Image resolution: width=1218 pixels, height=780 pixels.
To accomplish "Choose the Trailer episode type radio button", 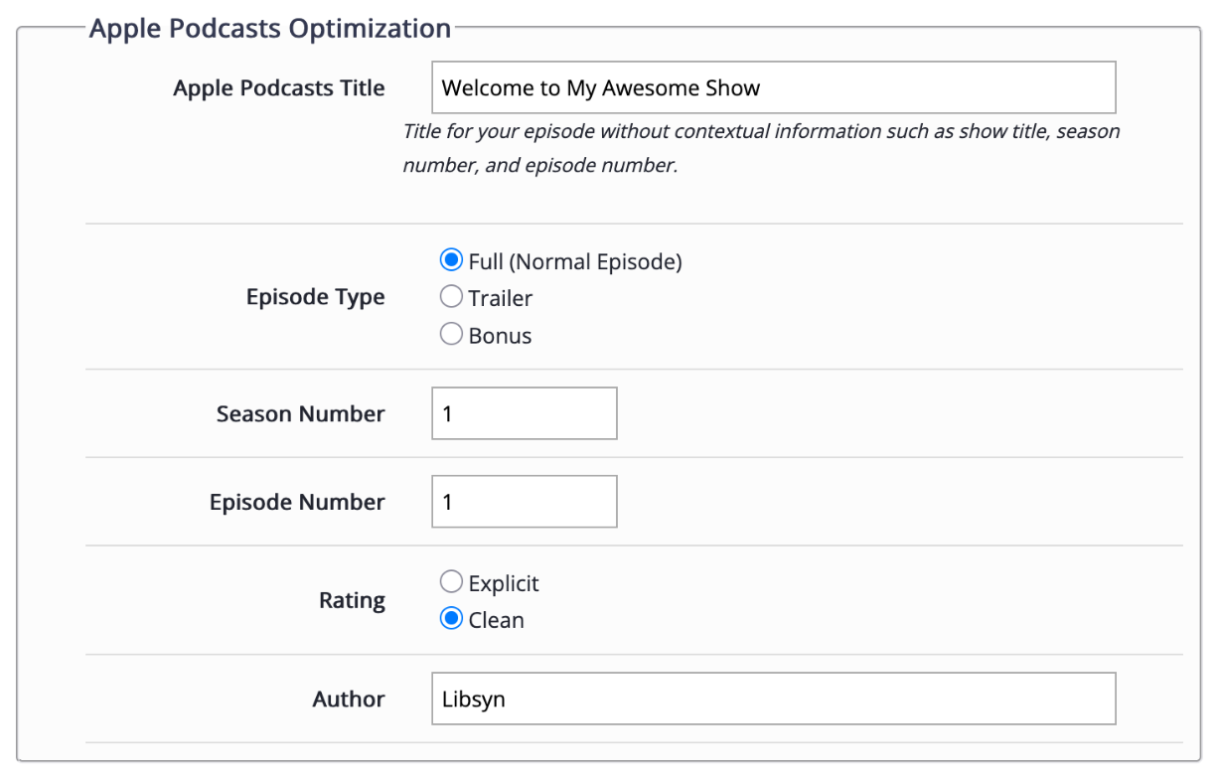I will [x=451, y=297].
